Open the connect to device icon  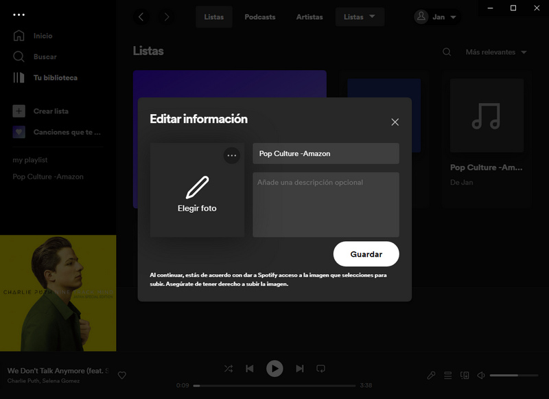(465, 375)
